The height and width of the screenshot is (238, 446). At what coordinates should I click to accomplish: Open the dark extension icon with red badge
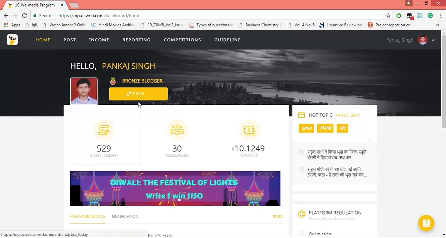pos(410,16)
